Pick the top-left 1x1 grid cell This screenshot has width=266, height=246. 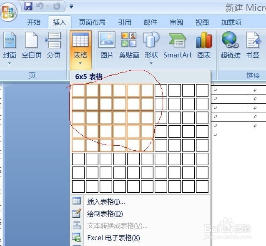tap(78, 90)
